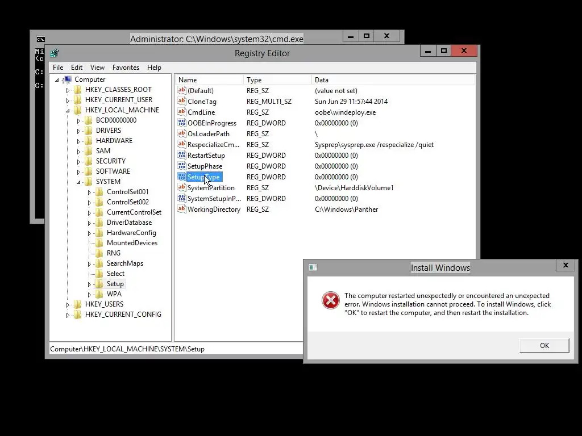Click the Select key folder icon

[x=99, y=274]
